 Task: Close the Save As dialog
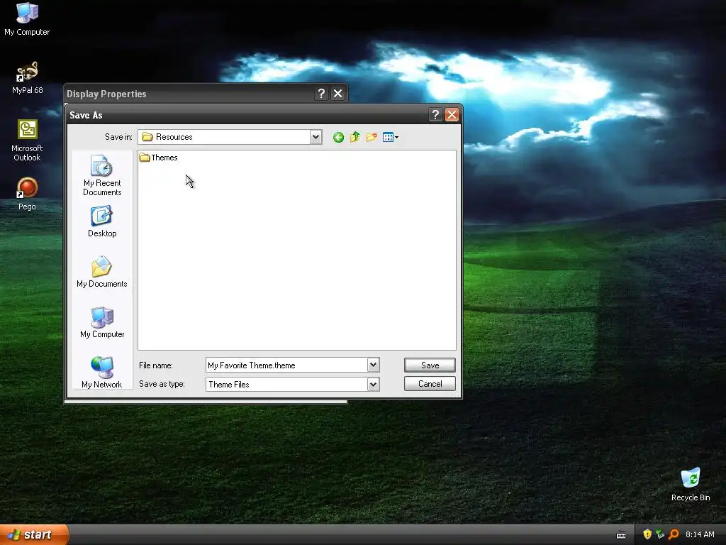click(x=452, y=114)
